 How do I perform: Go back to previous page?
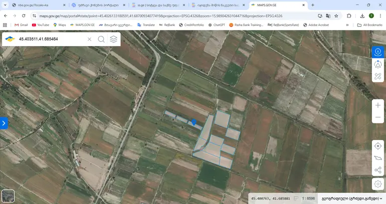(6, 15)
